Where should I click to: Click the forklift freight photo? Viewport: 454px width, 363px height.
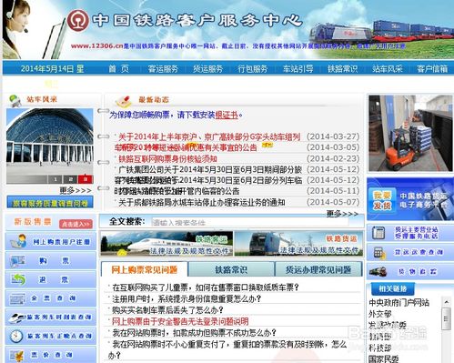pyautogui.click(x=410, y=134)
